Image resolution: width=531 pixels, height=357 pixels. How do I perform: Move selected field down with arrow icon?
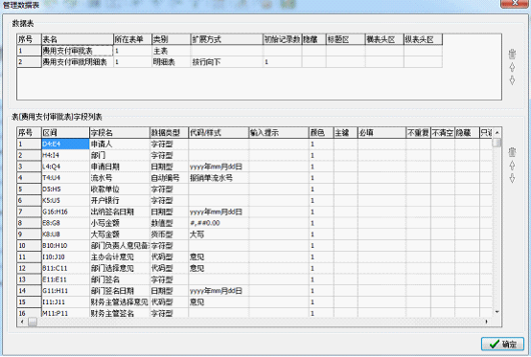512,178
